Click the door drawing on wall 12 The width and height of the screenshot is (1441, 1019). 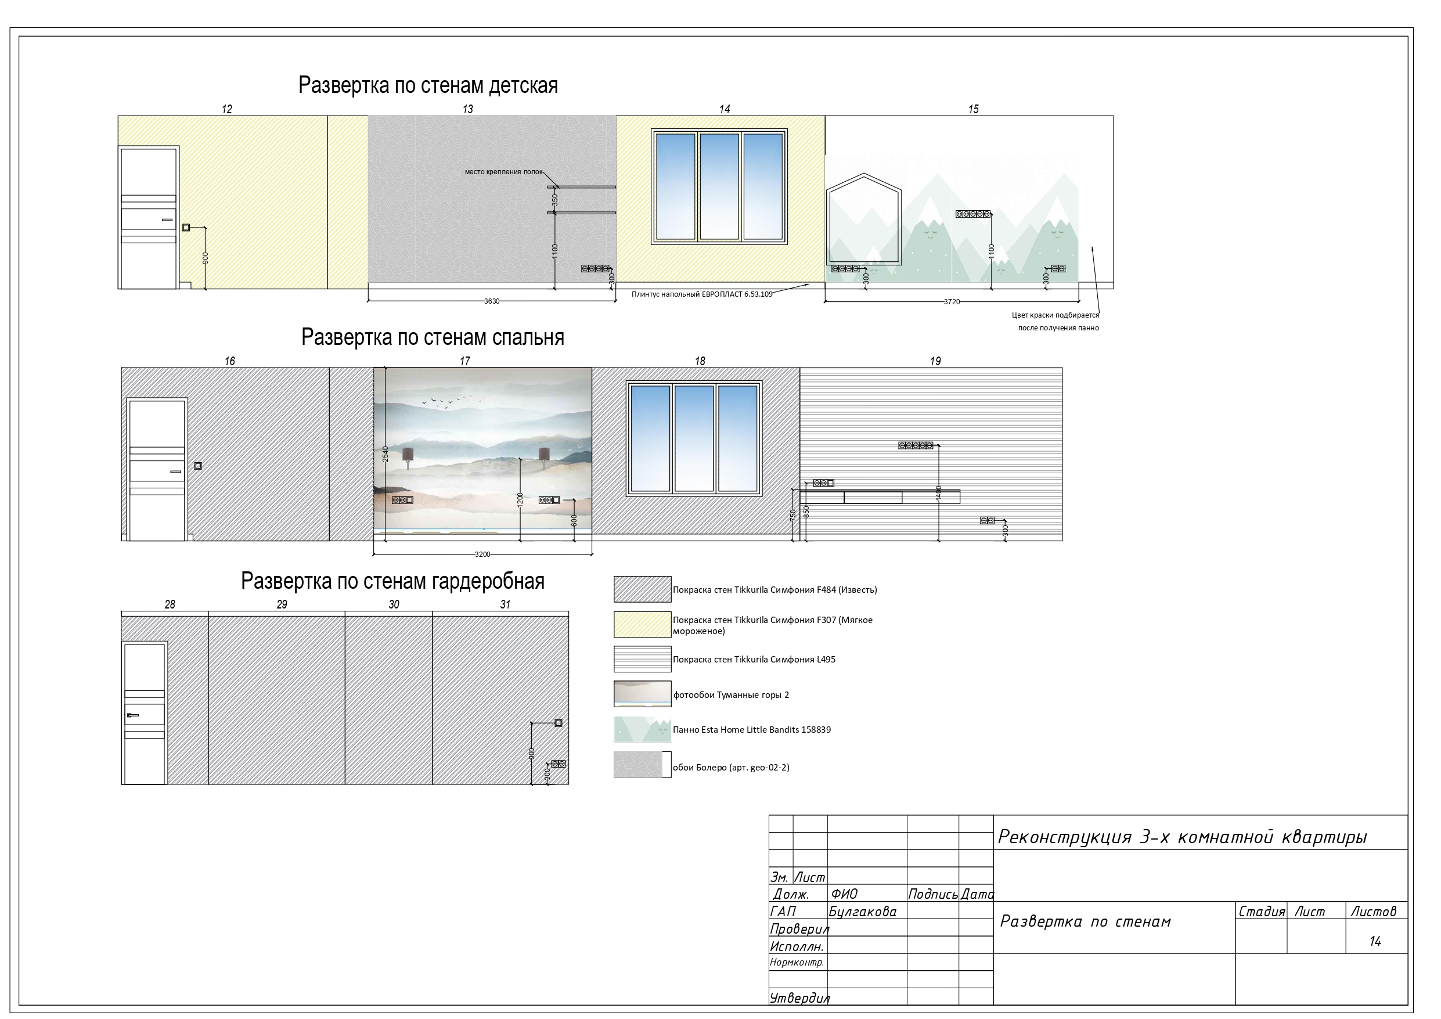point(149,218)
